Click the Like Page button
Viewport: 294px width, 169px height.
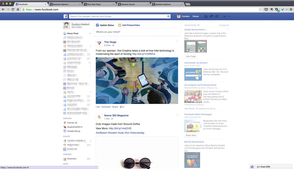(191, 56)
